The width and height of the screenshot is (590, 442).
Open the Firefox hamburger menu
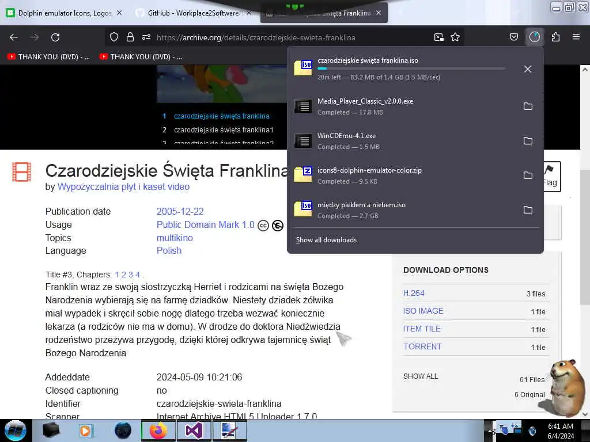click(576, 37)
